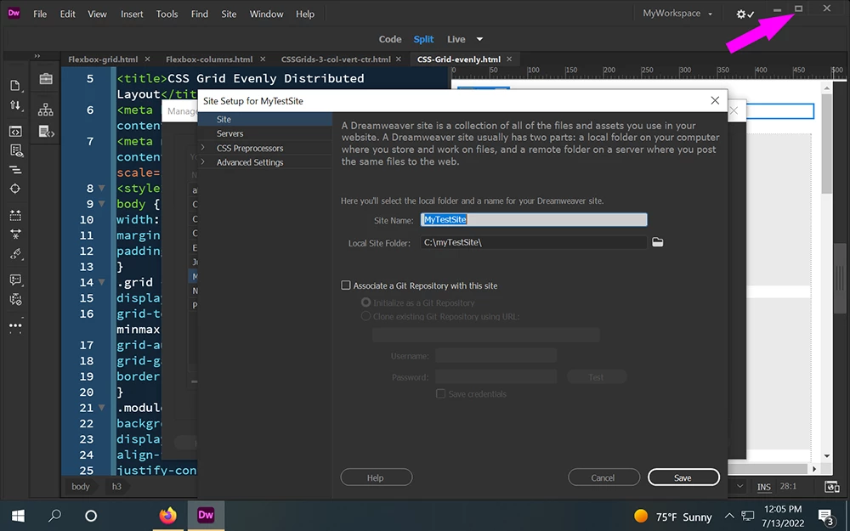The width and height of the screenshot is (850, 531).
Task: Open Live View Options code icon
Action: 15,131
